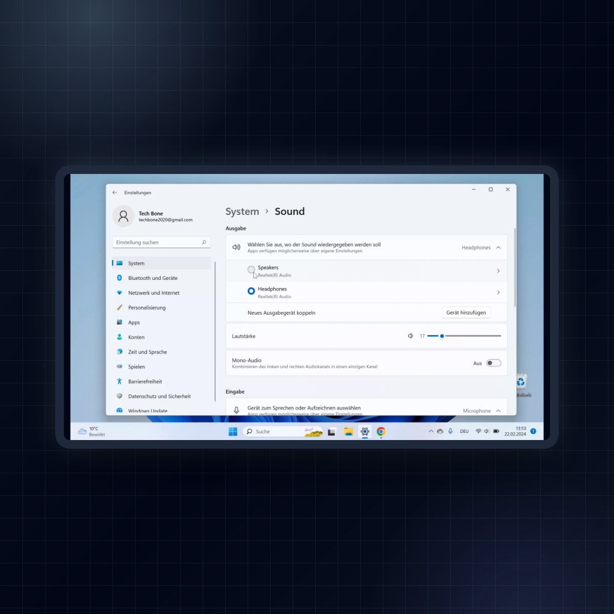
Task: Open the clock showing 13:53
Action: tap(515, 431)
